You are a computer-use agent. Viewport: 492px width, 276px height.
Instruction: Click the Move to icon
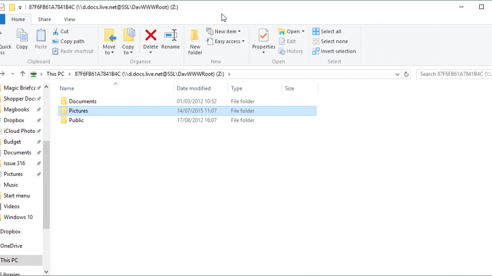(109, 36)
